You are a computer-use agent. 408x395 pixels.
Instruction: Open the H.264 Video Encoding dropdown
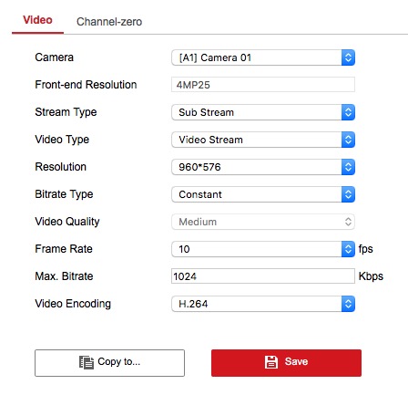point(263,304)
